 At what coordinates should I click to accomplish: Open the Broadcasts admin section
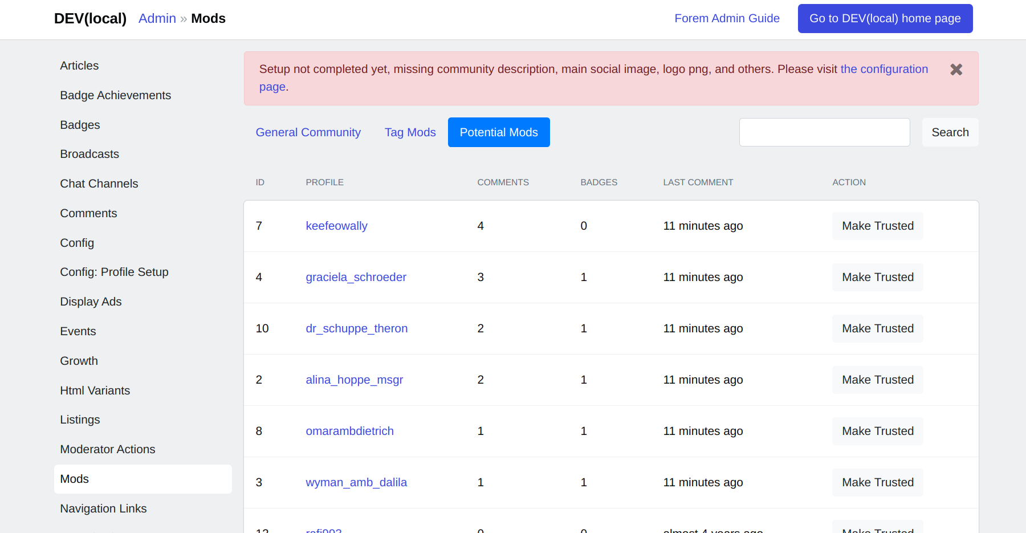[x=89, y=154]
